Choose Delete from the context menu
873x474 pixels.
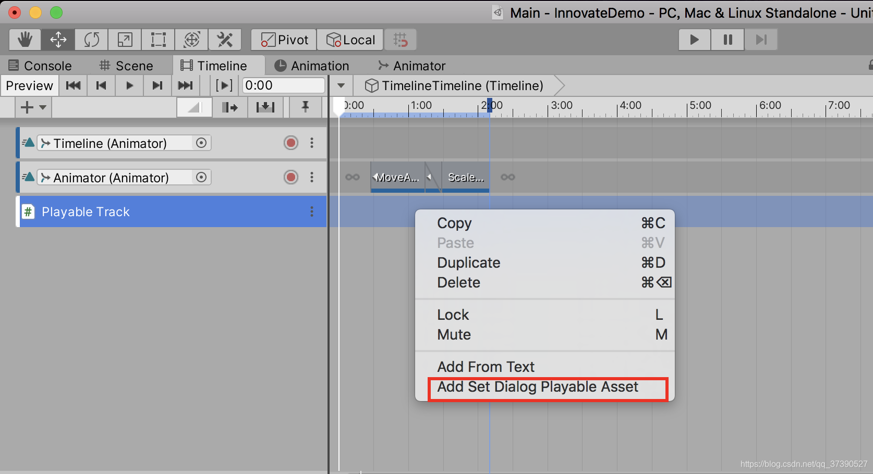pyautogui.click(x=544, y=282)
